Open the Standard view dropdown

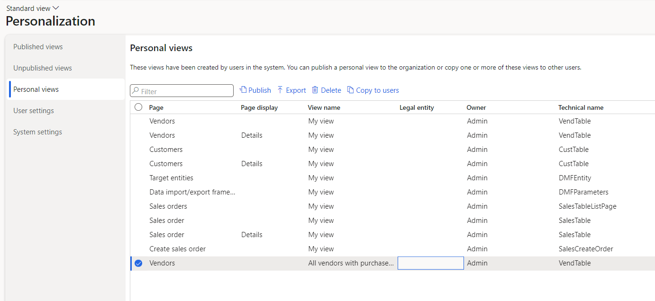point(32,8)
